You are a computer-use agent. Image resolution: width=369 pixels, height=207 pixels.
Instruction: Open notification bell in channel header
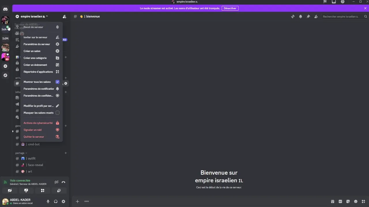301,17
